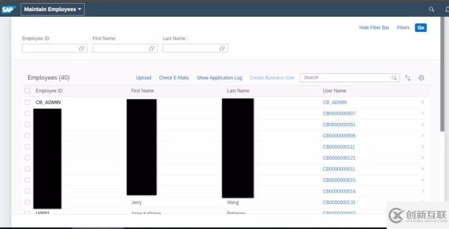Click Check E-Mails
This screenshot has width=449, height=229.
click(x=174, y=77)
